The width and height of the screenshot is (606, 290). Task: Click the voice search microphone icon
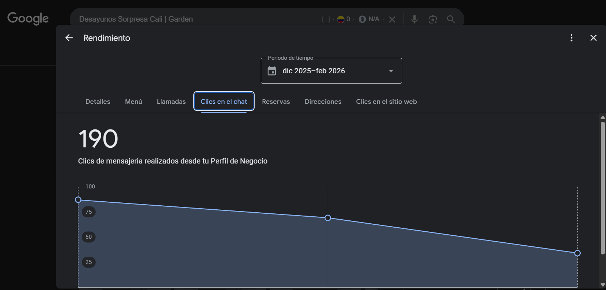tap(414, 19)
